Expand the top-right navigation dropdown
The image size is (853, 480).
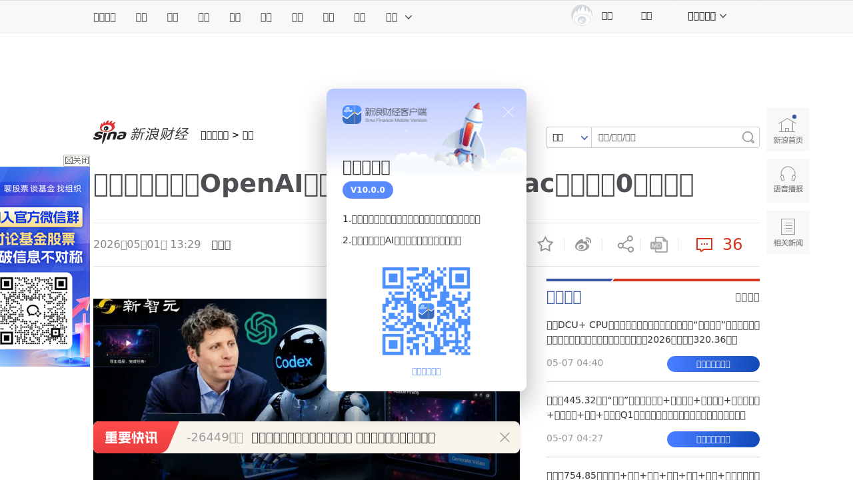[707, 16]
